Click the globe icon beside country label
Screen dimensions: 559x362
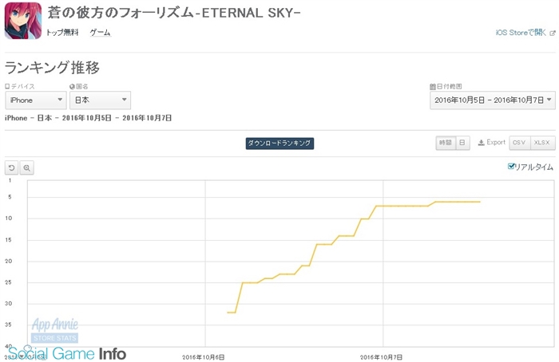72,86
